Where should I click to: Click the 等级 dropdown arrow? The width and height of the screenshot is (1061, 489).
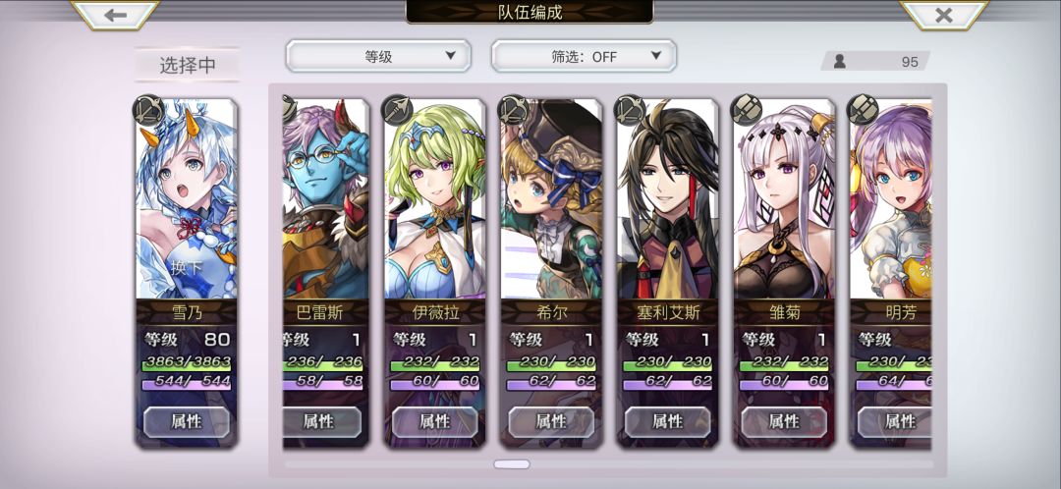pyautogui.click(x=451, y=55)
